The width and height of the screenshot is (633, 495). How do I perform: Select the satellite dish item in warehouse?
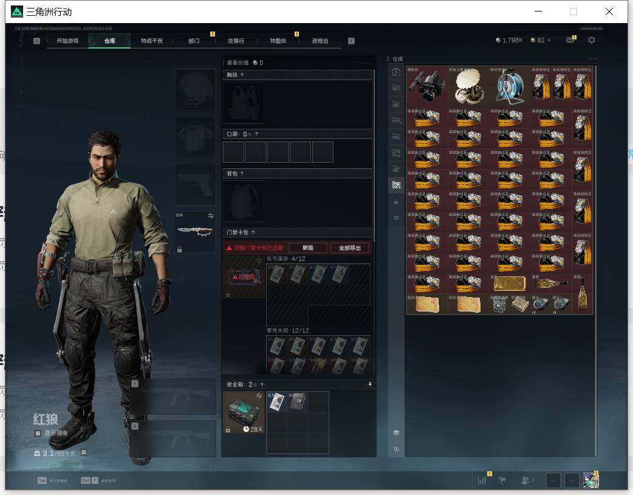coord(468,86)
